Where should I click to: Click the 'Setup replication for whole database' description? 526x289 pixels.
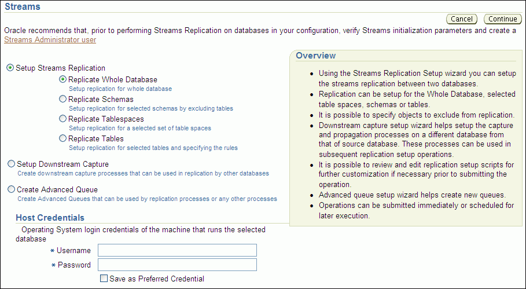[x=120, y=89]
